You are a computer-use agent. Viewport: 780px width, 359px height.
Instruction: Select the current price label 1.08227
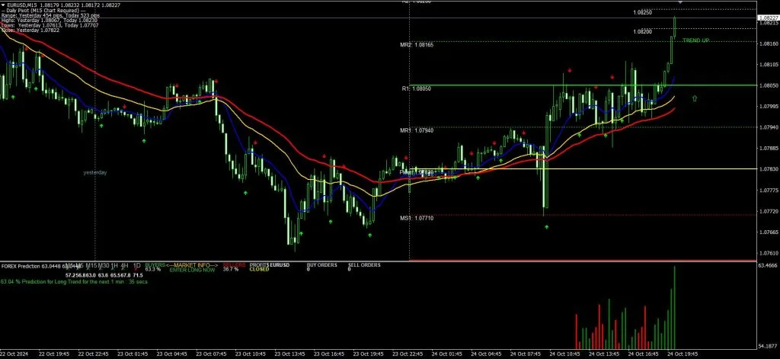tap(768, 18)
